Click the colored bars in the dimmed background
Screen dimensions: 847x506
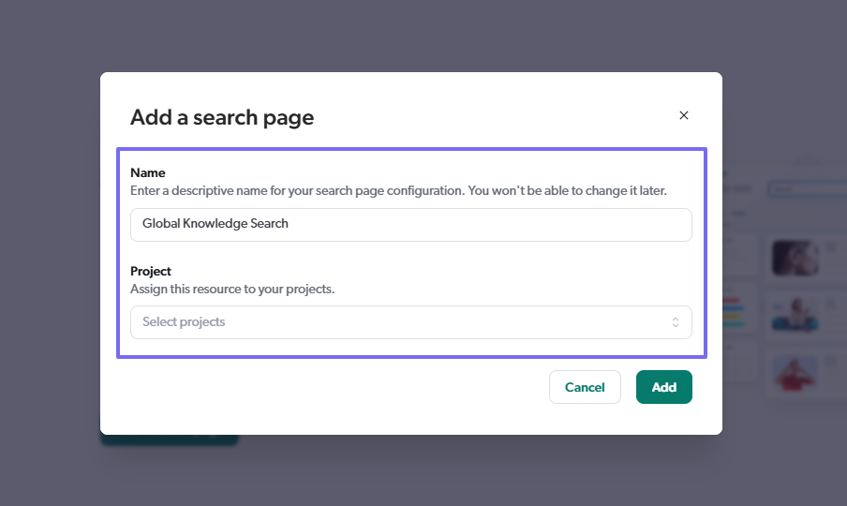coord(734,314)
